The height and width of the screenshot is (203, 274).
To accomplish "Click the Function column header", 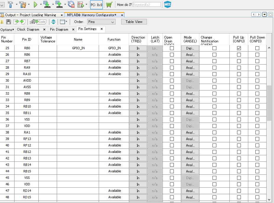I will (x=114, y=39).
